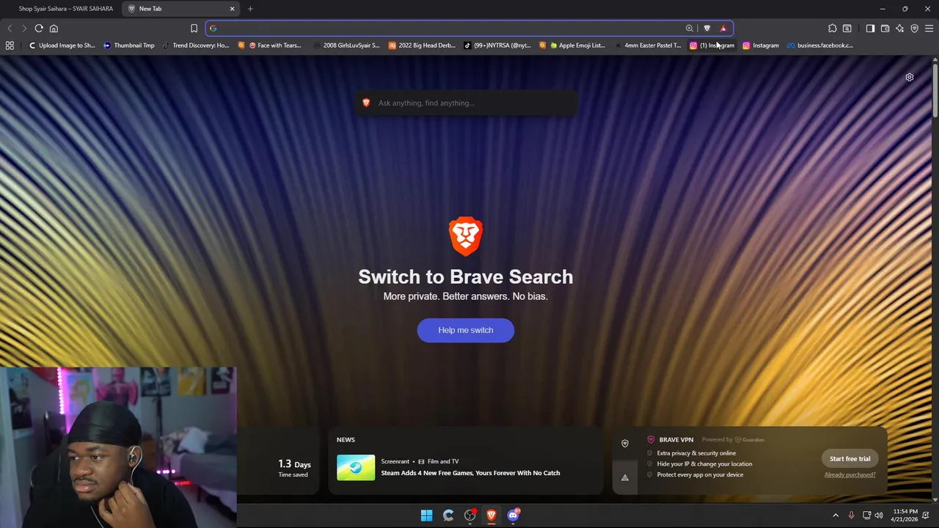
Task: Open the volume speaker tray icon
Action: (879, 516)
